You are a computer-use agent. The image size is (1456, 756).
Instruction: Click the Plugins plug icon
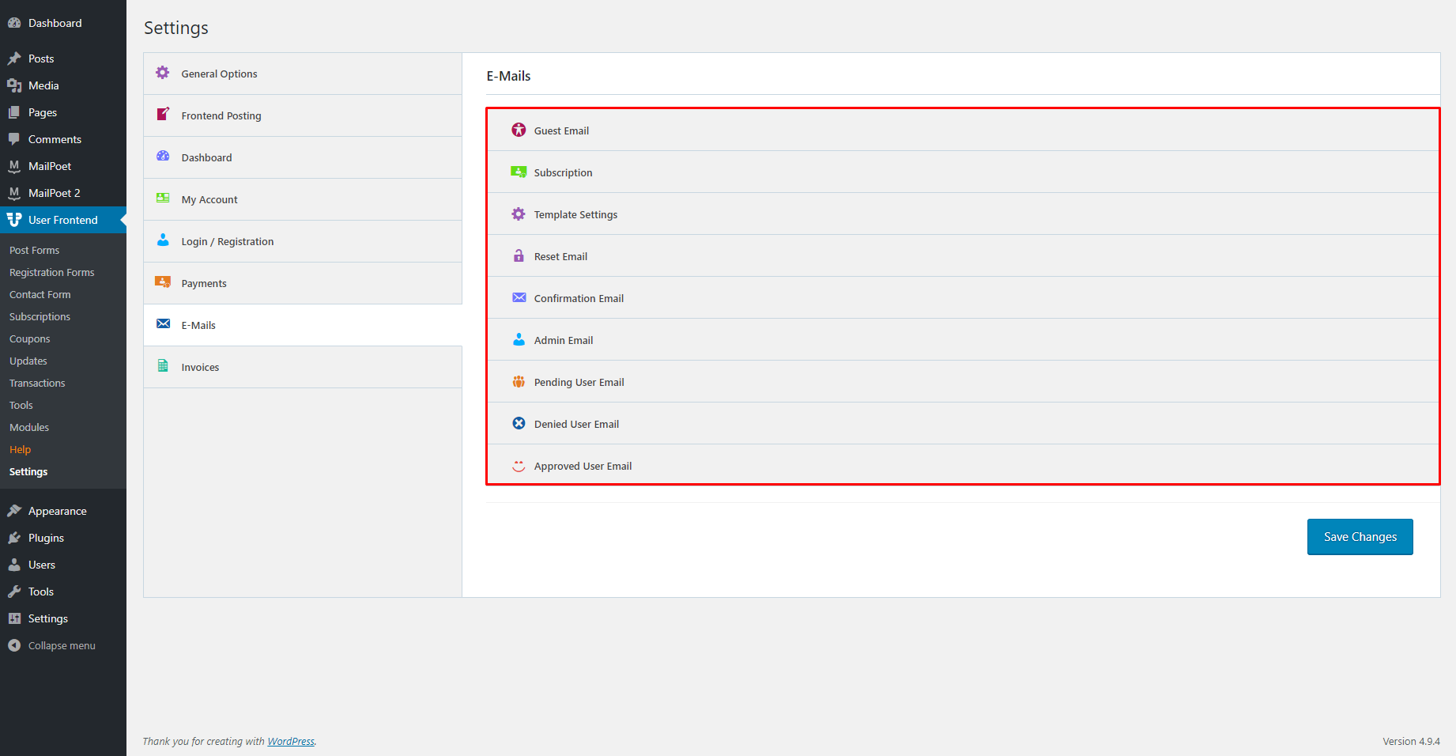tap(14, 538)
